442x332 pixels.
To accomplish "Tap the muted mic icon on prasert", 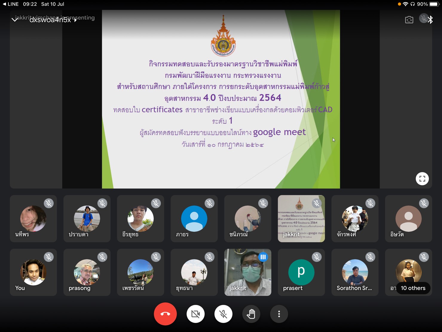I will (317, 257).
